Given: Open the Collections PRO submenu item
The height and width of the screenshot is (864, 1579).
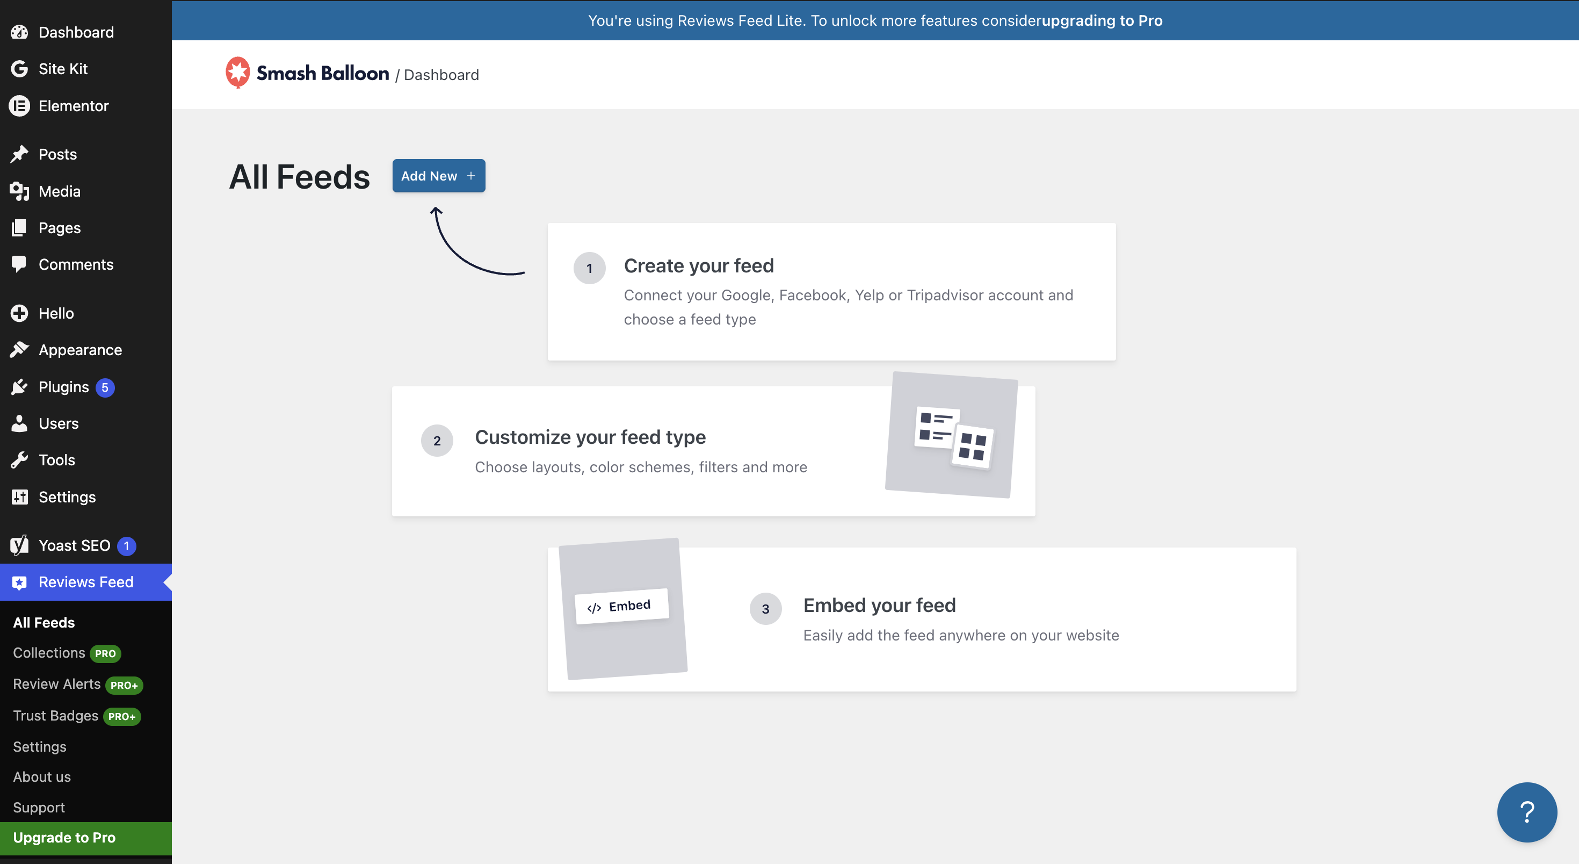Looking at the screenshot, I should coord(67,653).
